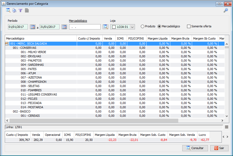Tick the LOJA 01 checkbox
This screenshot has height=156, width=233.
coord(114,27)
